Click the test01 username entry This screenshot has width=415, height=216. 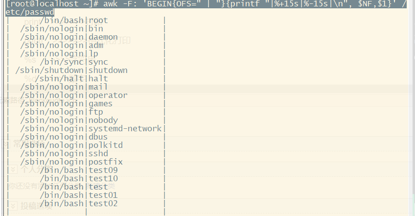click(103, 195)
